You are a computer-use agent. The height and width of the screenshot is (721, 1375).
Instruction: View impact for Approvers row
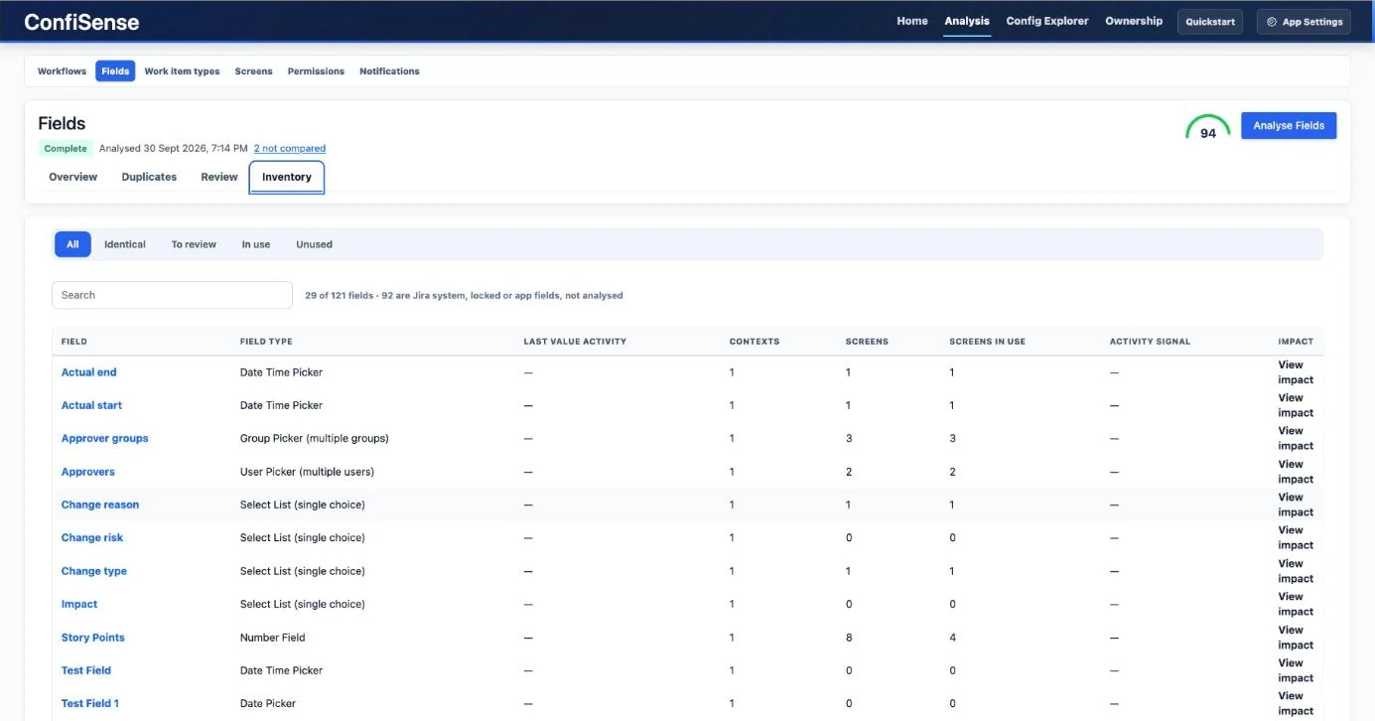click(1296, 472)
